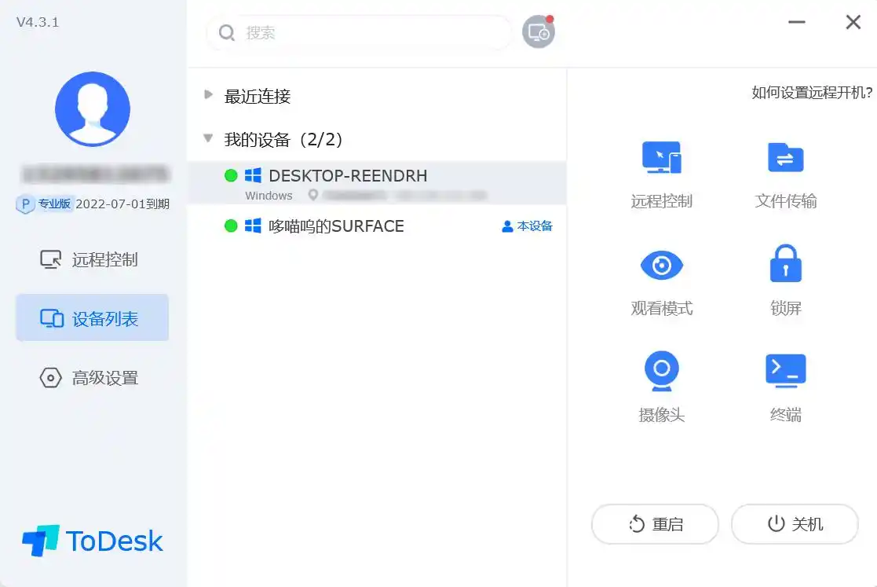
Task: Open the 如何设置远程开机? help link
Action: (x=812, y=93)
